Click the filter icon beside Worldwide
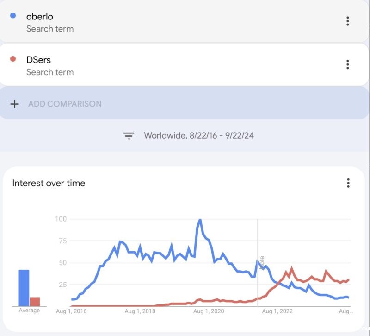 pos(129,136)
